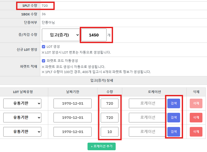The image size is (207, 152).
Task: Click 검색 button in first row
Action: point(174,103)
